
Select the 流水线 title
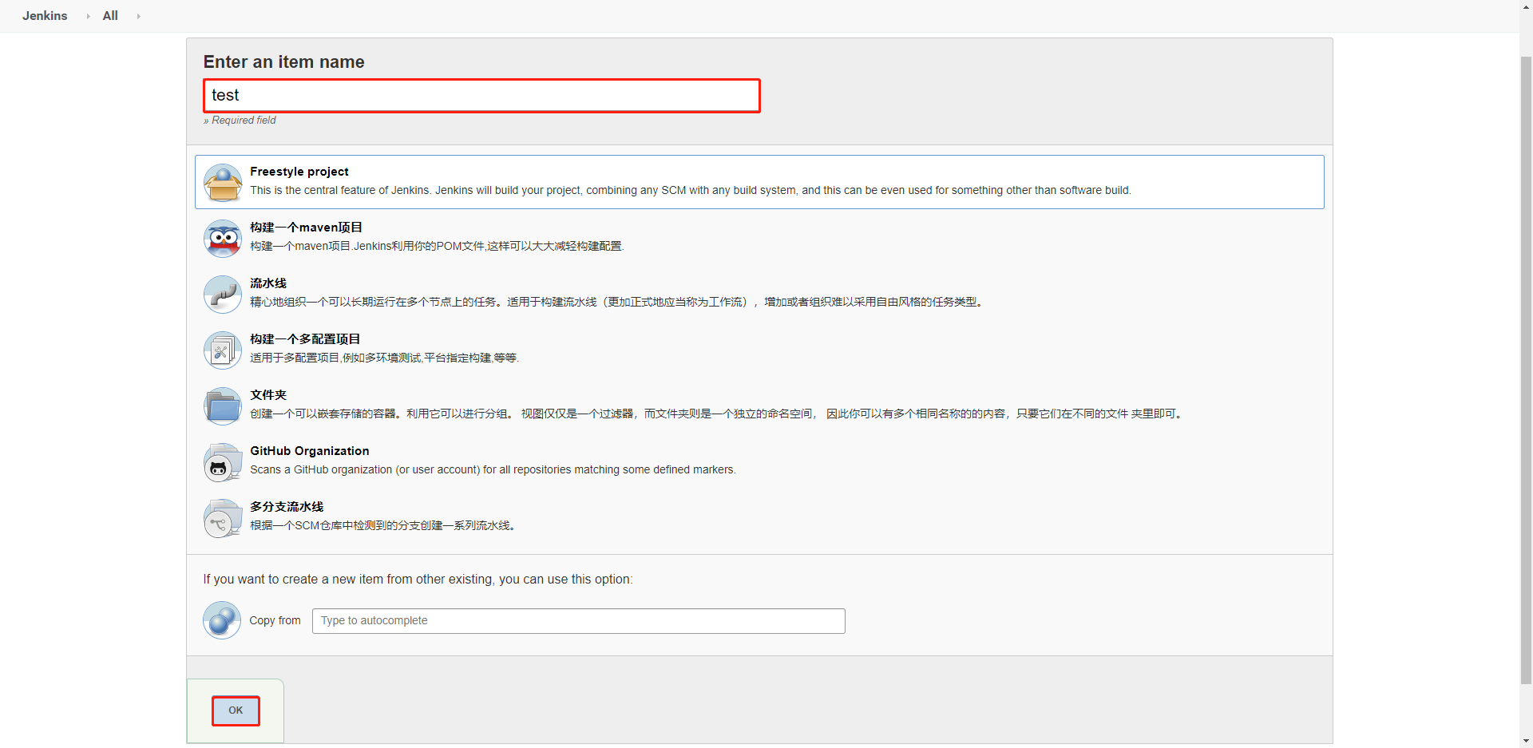pos(268,283)
